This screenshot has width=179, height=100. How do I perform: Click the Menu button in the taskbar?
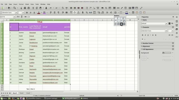(4, 98)
